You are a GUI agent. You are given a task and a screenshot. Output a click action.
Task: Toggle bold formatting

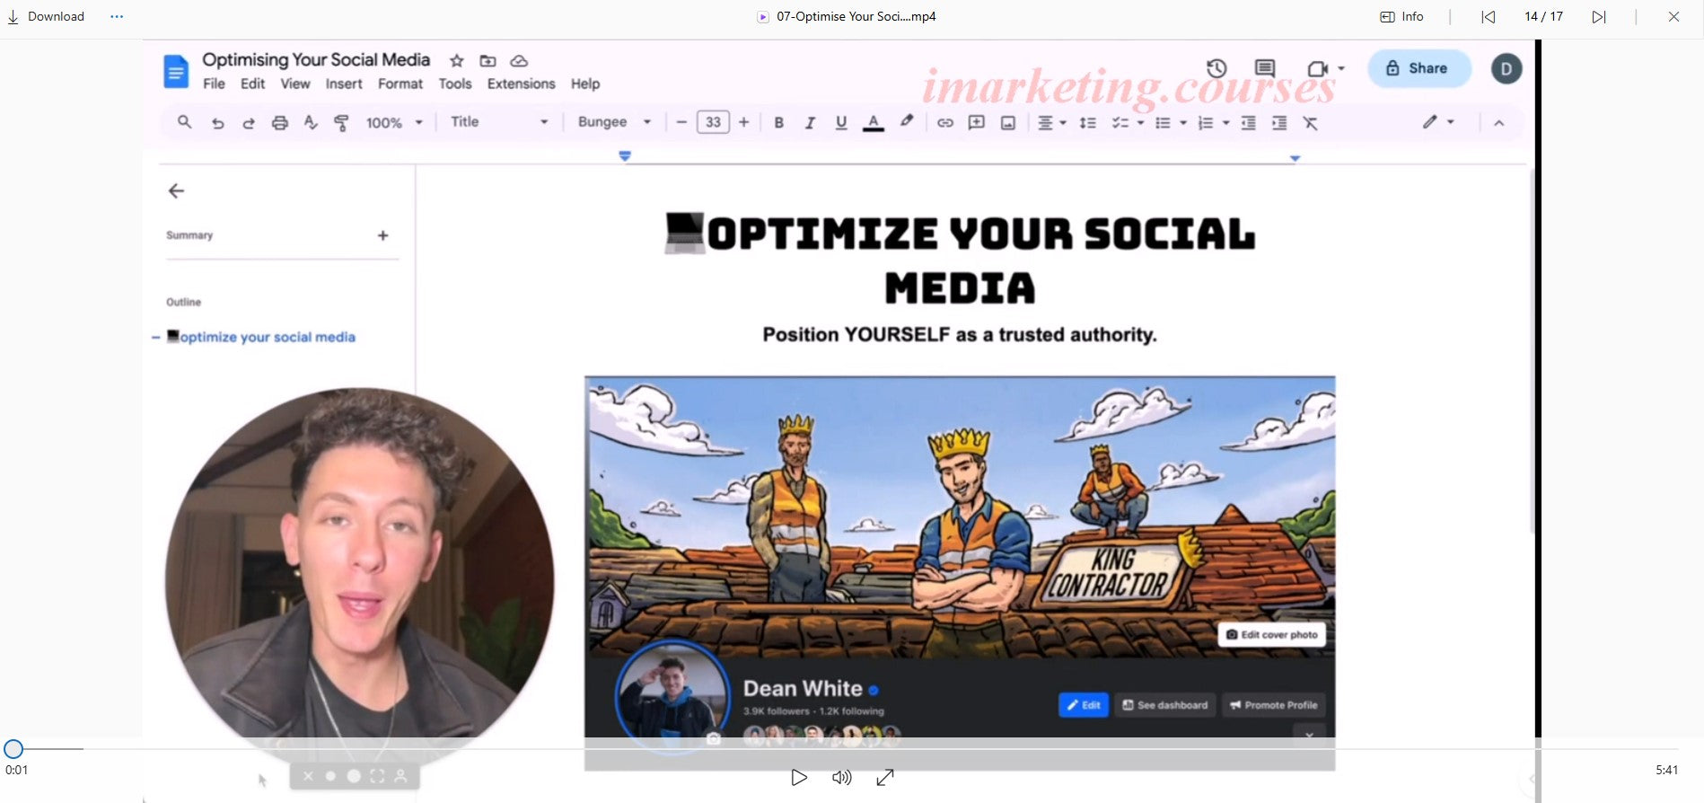778,123
